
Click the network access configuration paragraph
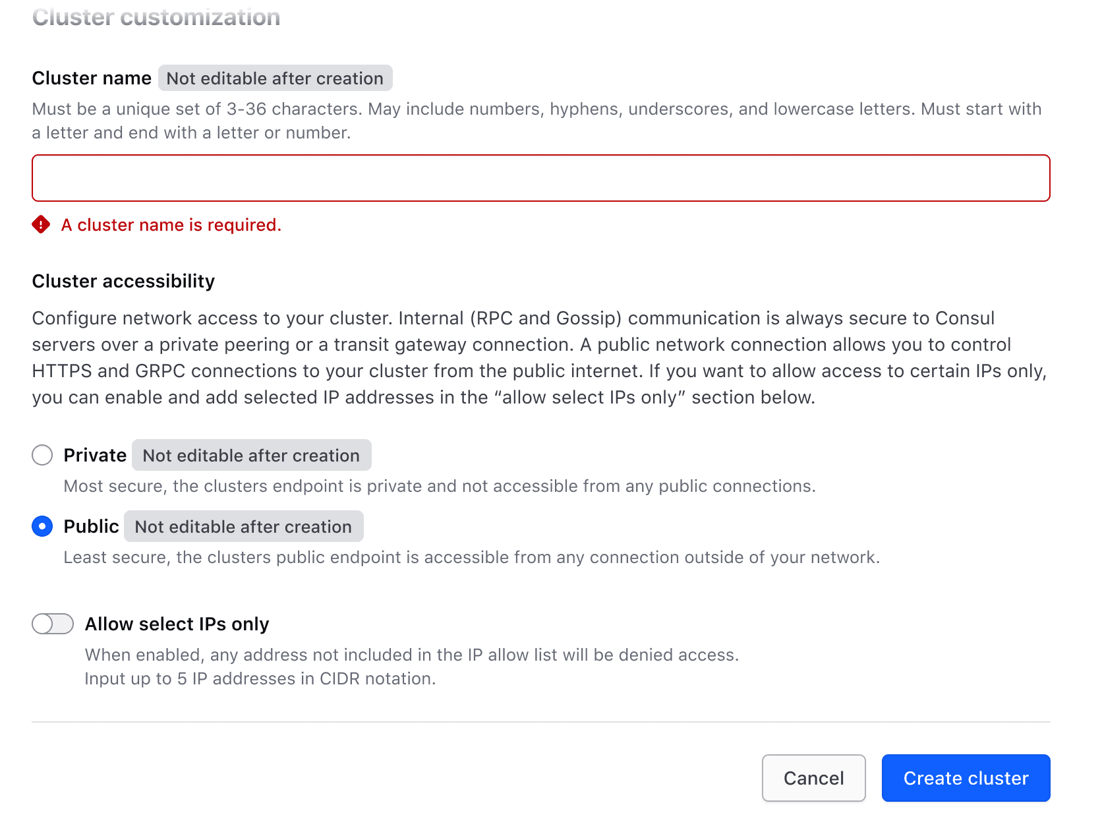[x=538, y=357]
